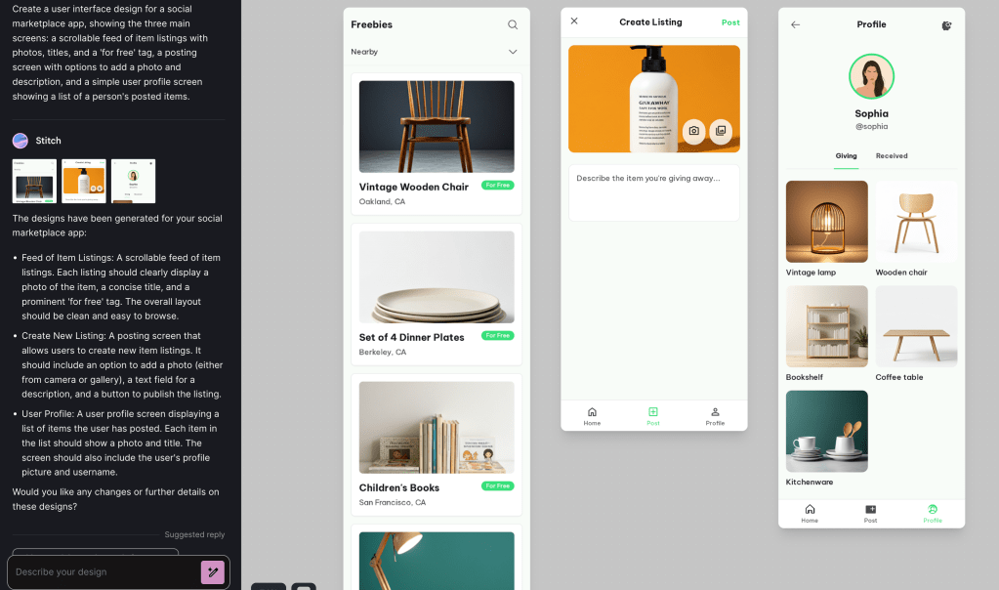The height and width of the screenshot is (590, 999).
Task: Click the purple generate button in prompt box
Action: (213, 571)
